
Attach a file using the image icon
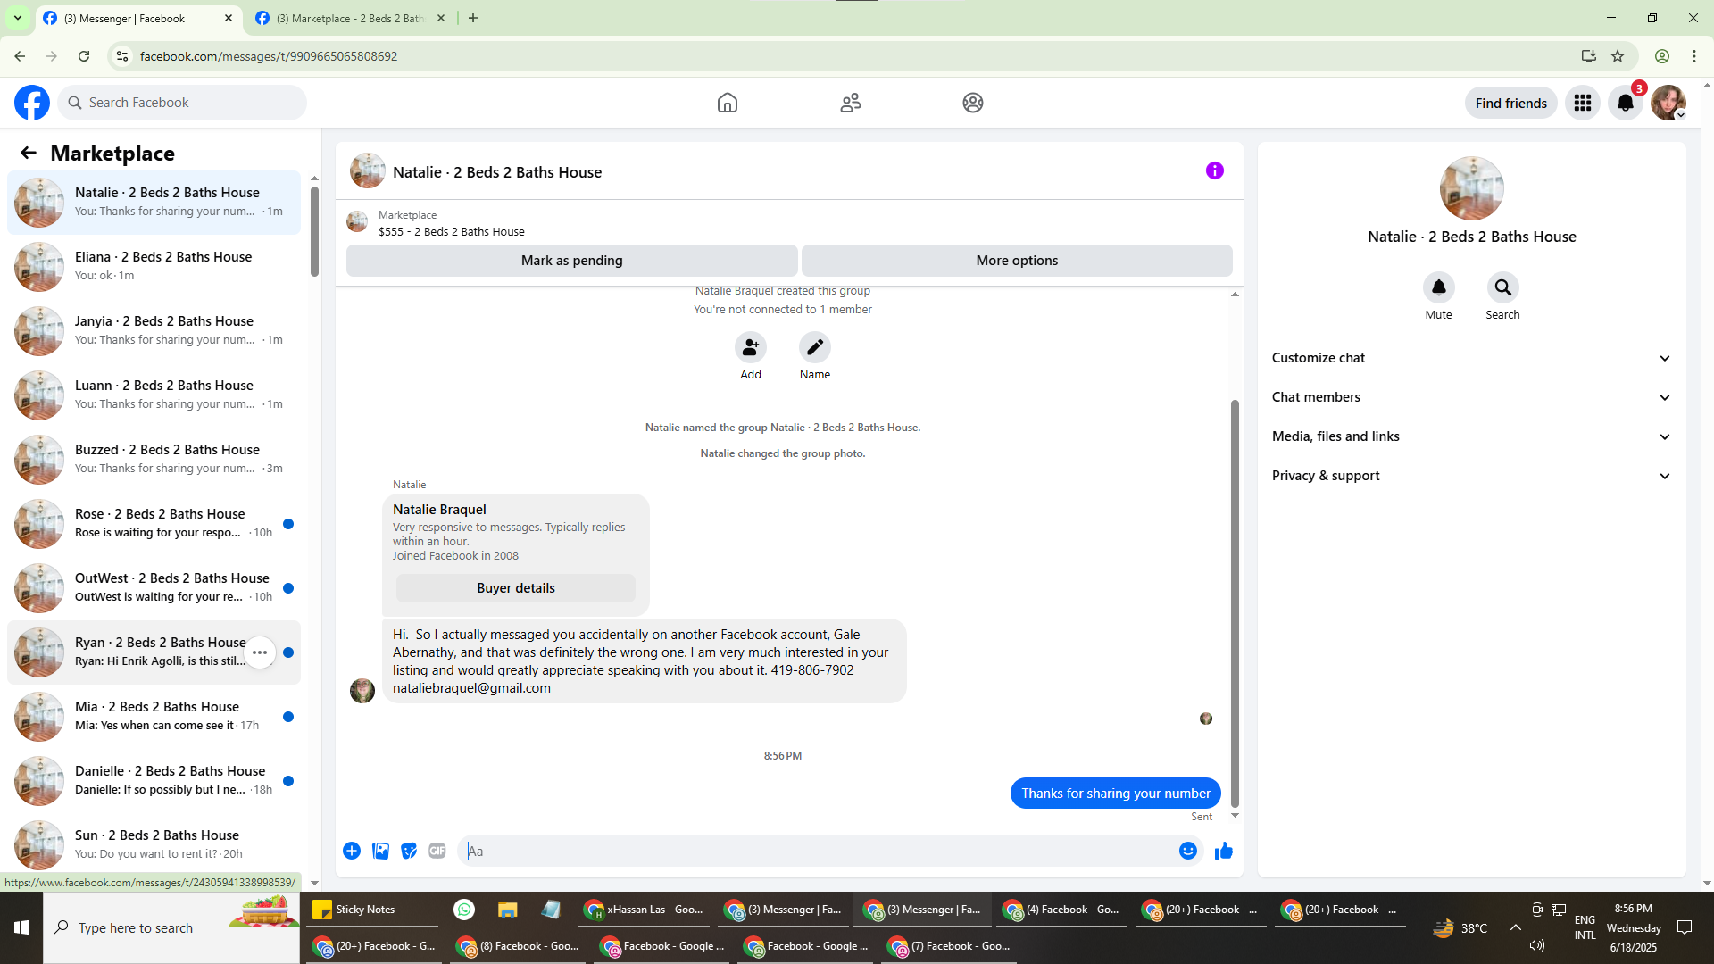(380, 851)
